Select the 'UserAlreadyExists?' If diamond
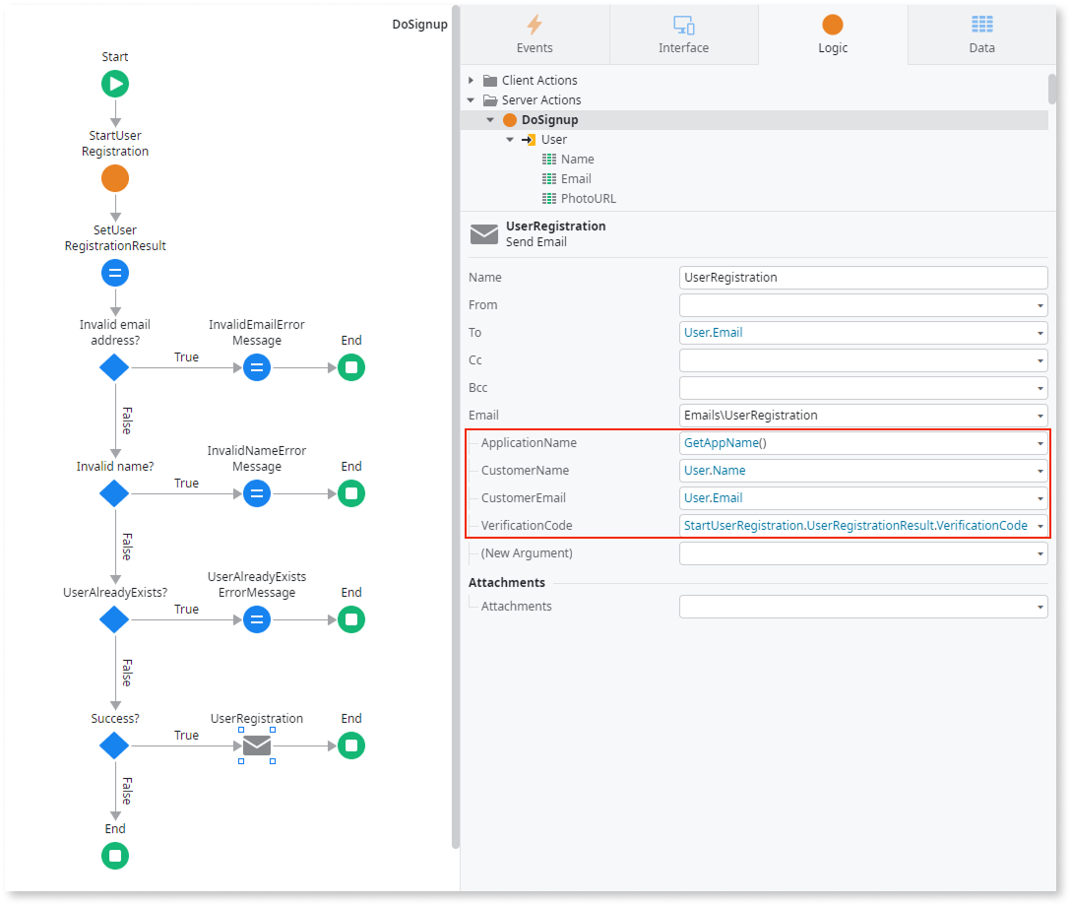The image size is (1071, 906). coord(114,619)
